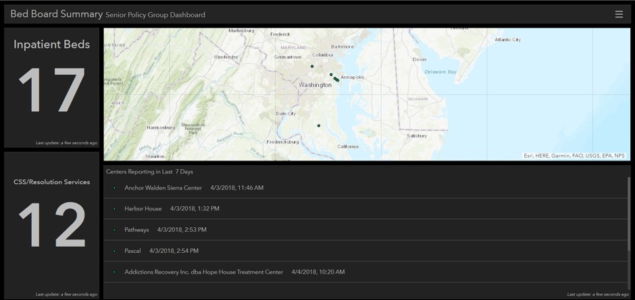The height and width of the screenshot is (300, 635).
Task: Click the timestamp 4/4/2018, 10:20 AM
Action: click(x=318, y=272)
